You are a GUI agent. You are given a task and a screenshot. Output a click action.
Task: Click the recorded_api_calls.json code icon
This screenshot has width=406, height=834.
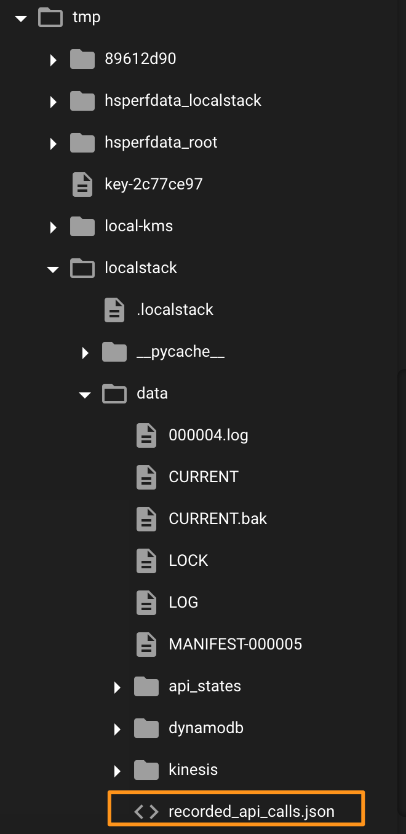pos(146,812)
